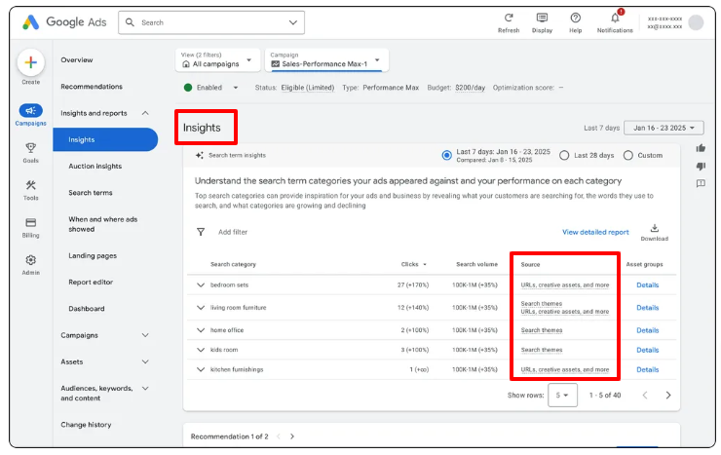This screenshot has width=721, height=455.
Task: Open Goals from the left rail
Action: coord(31,148)
